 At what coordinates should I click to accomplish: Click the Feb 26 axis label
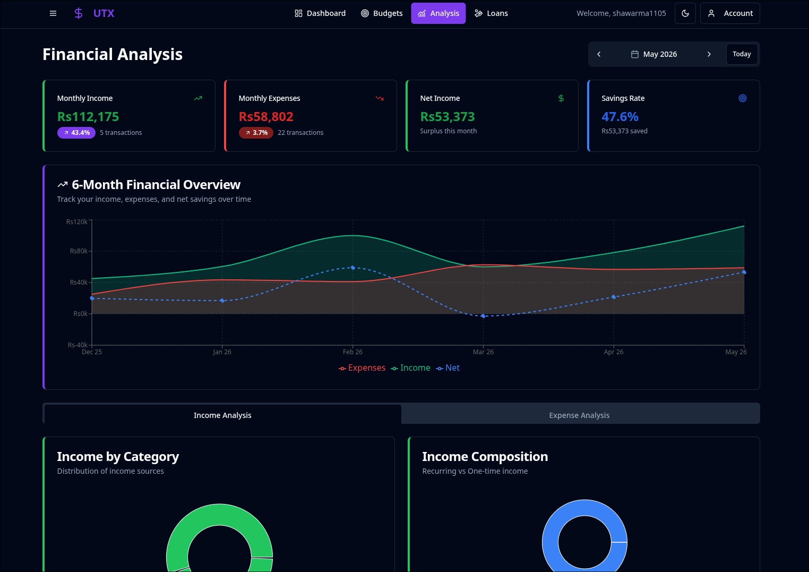coord(352,352)
